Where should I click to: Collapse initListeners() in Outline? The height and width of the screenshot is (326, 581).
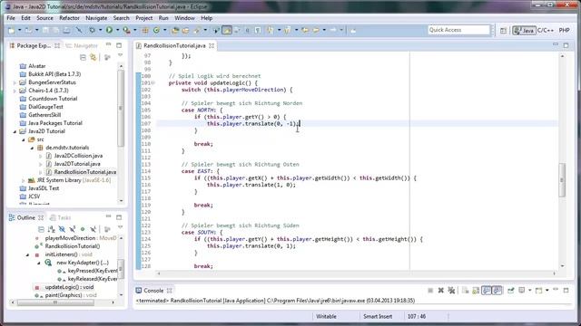tap(27, 254)
